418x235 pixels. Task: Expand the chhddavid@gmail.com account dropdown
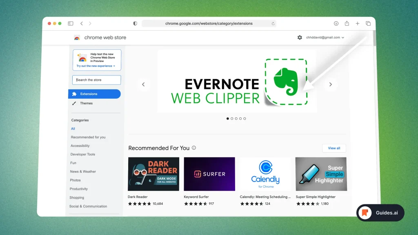pos(325,38)
